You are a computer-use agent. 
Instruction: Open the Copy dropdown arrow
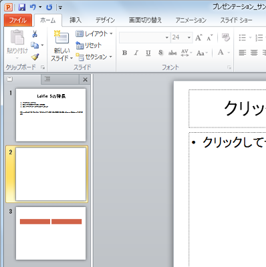click(42, 45)
